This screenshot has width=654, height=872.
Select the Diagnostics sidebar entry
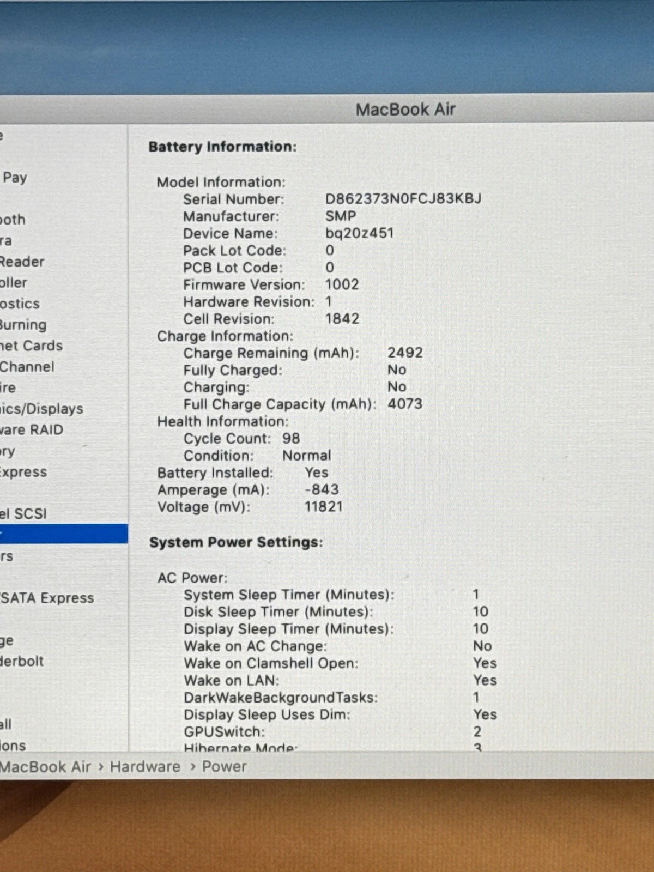(20, 304)
